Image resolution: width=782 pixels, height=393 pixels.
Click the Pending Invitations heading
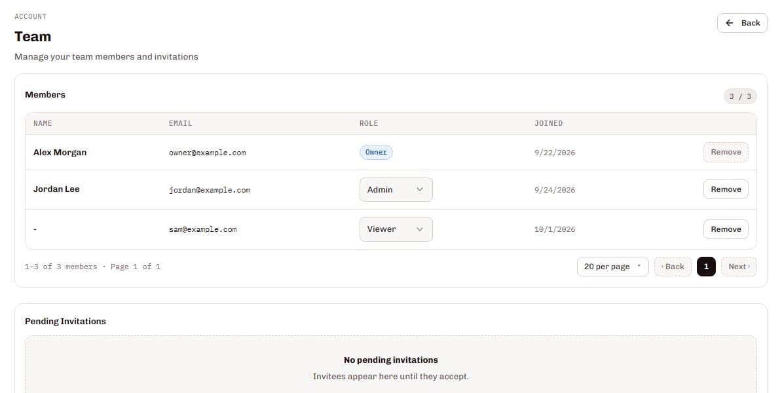(x=65, y=321)
